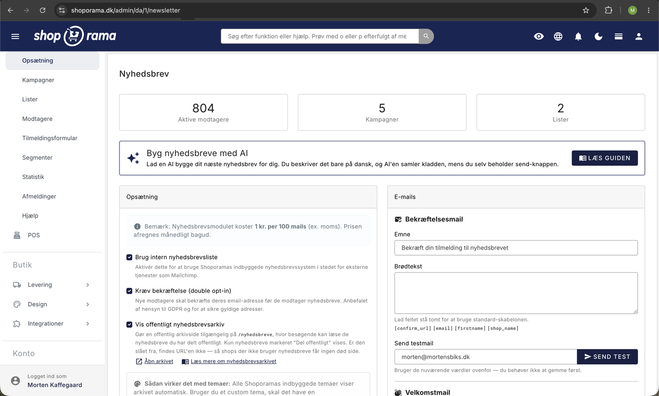
Task: Click the Shoporama logo
Action: pyautogui.click(x=75, y=36)
